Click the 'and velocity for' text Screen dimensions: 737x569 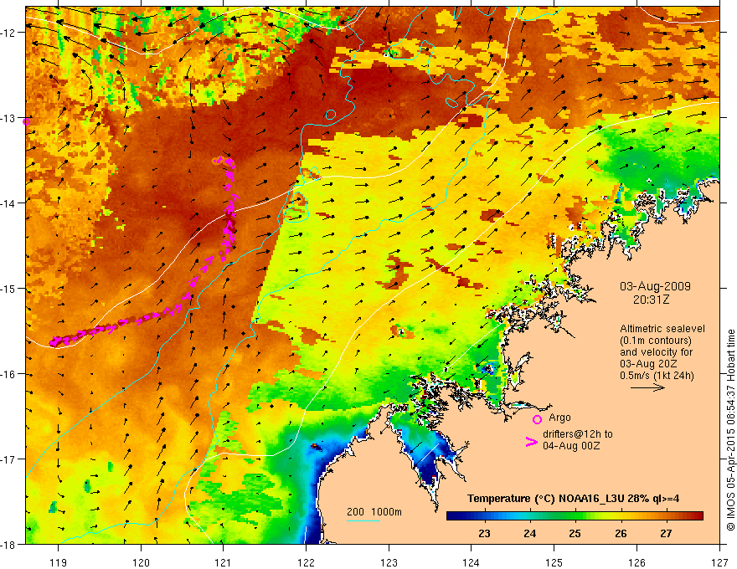coord(656,352)
